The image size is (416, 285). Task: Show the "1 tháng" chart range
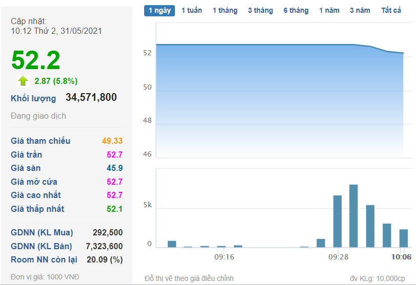[225, 10]
